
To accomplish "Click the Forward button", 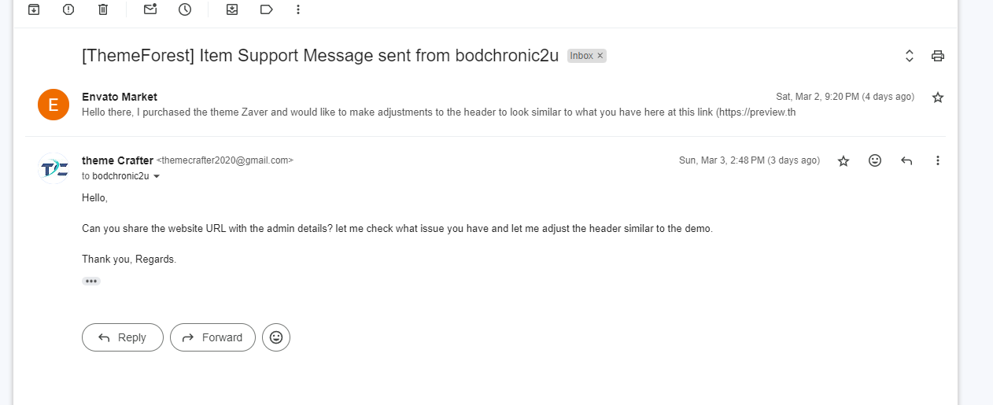I will [212, 337].
